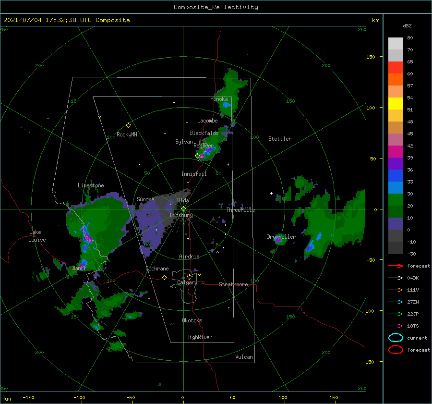Click the red 'forecast' ellipse icon
Image resolution: width=432 pixels, height=404 pixels.
coord(396,350)
